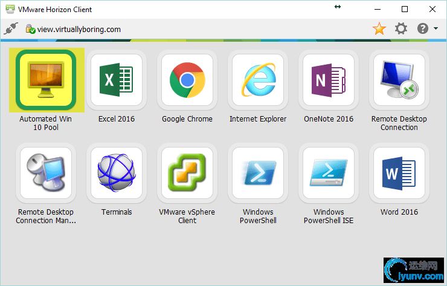Click the "Google Chrome" label

pyautogui.click(x=187, y=119)
